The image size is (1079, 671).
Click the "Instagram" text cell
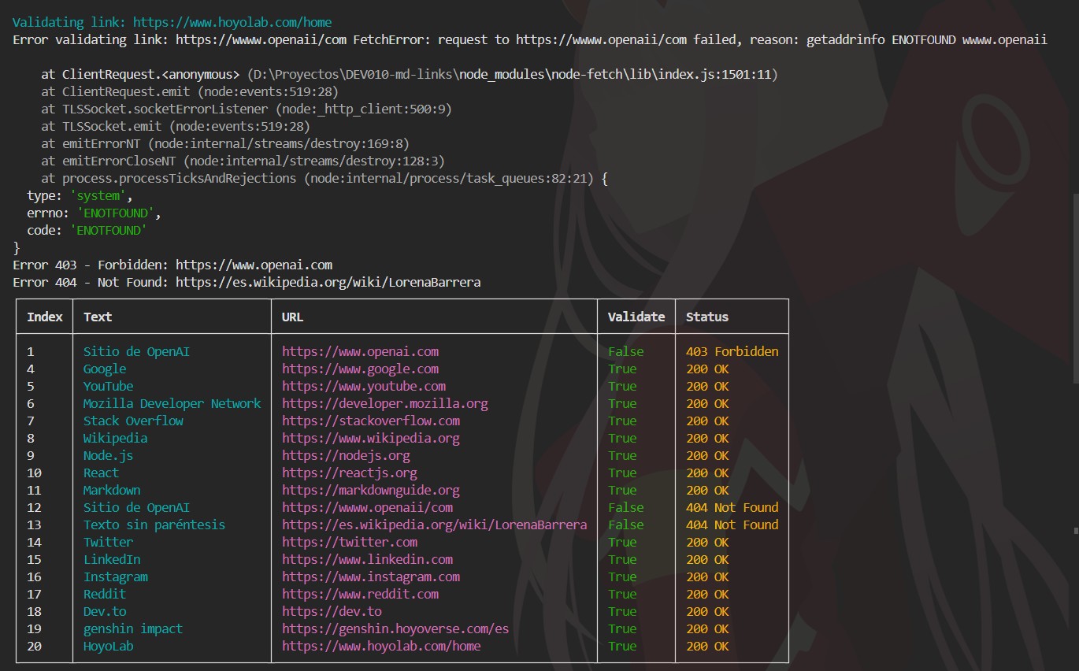tap(116, 576)
